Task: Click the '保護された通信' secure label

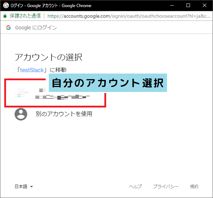Action: [x=25, y=16]
